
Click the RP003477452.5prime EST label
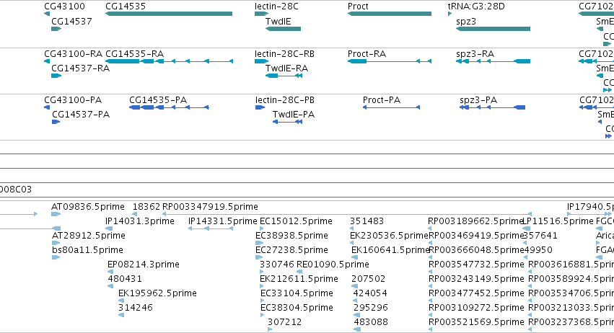tap(477, 293)
